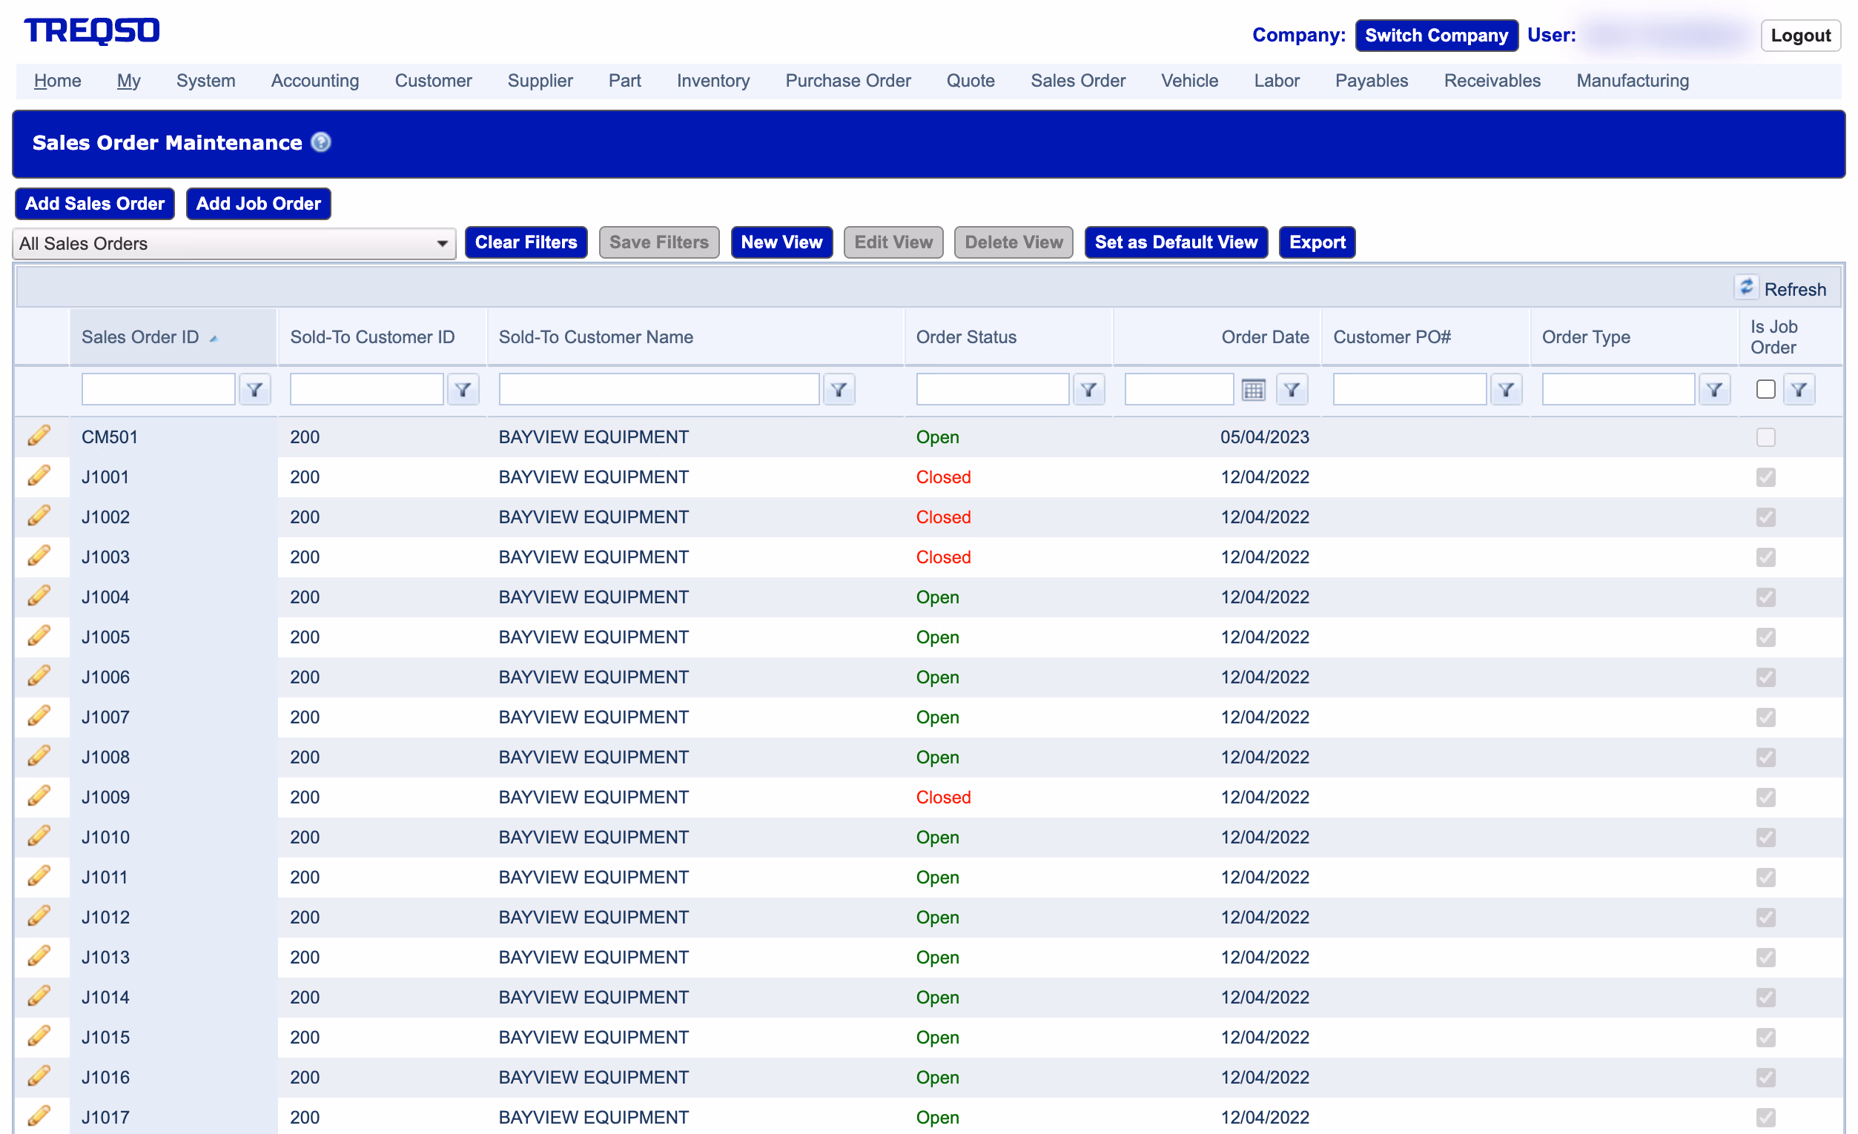Edit order J1012 via its pencil icon
The image size is (1858, 1134).
tap(39, 915)
